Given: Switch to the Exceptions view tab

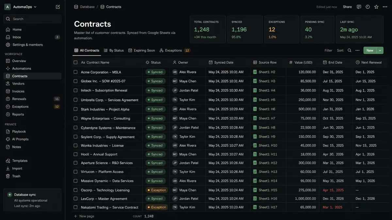Looking at the screenshot, I should (x=175, y=51).
